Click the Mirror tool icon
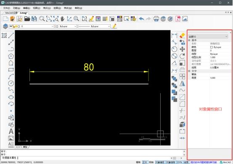The width and height of the screenshot is (233, 164). [182, 83]
